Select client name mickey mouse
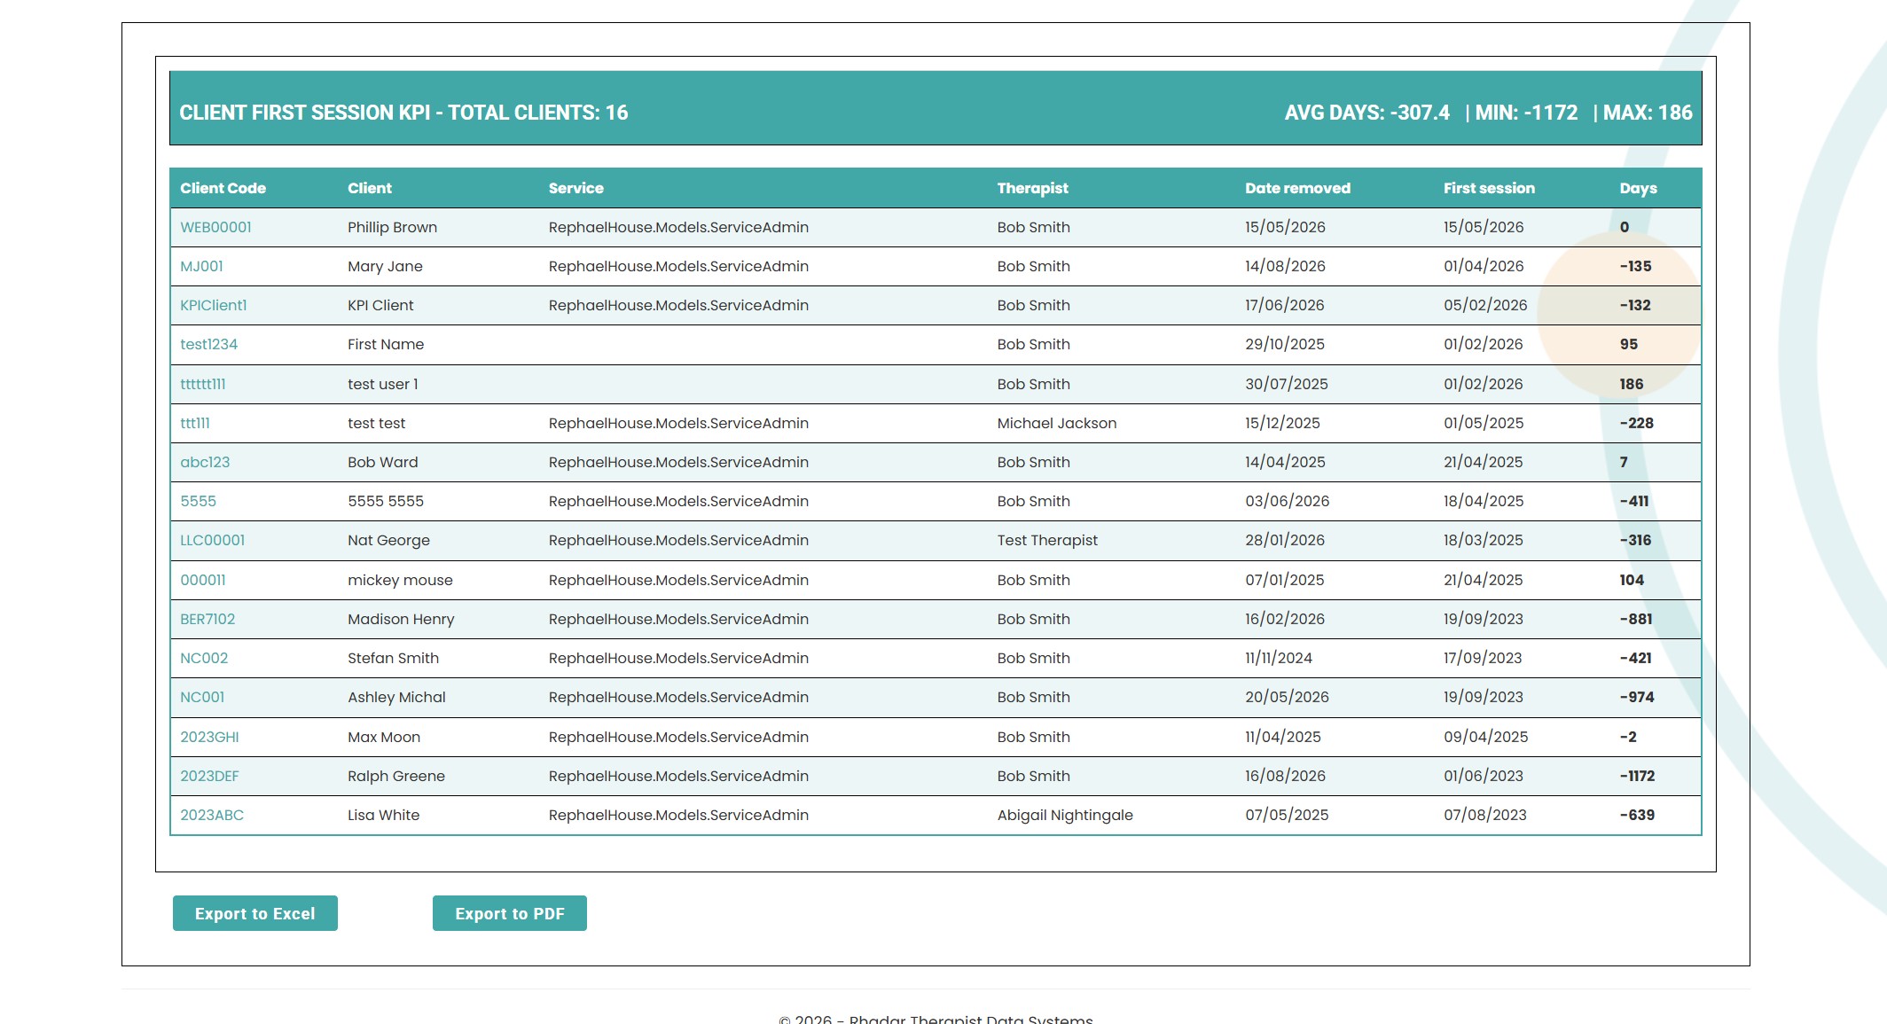 (x=400, y=580)
